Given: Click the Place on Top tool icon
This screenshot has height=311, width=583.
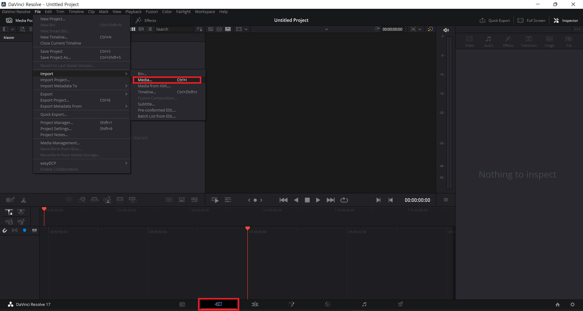Looking at the screenshot, I should [x=120, y=200].
